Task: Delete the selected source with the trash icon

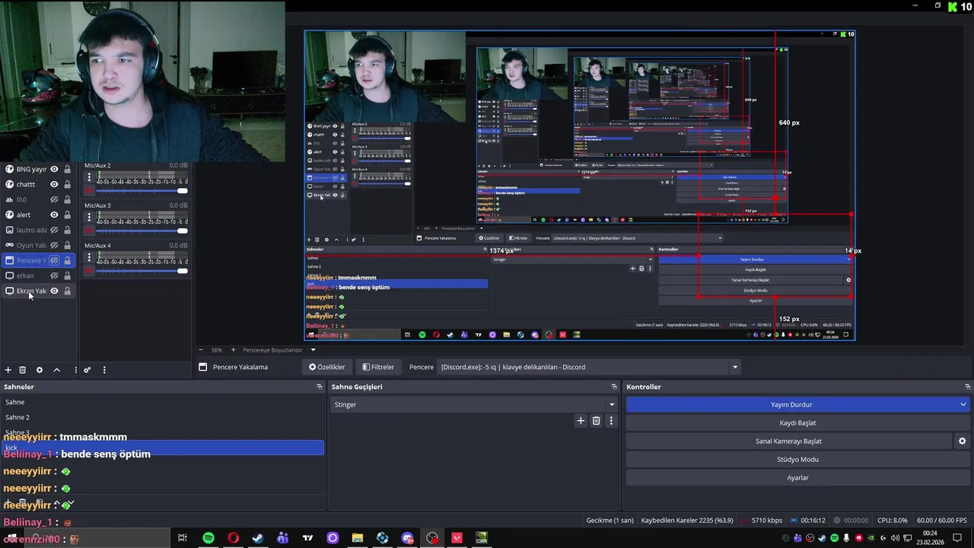Action: click(23, 370)
